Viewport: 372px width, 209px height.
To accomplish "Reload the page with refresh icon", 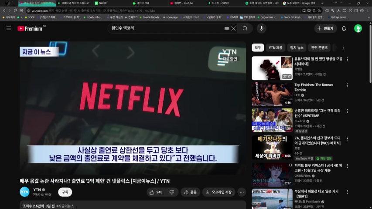I will 15,10.
